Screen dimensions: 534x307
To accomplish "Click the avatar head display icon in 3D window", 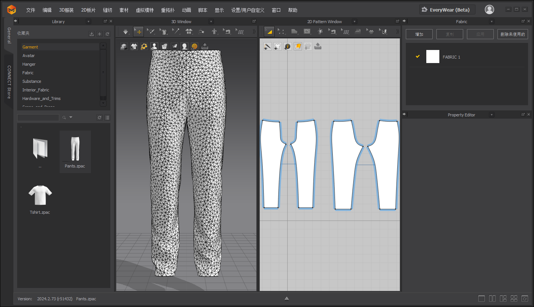I will [x=184, y=46].
